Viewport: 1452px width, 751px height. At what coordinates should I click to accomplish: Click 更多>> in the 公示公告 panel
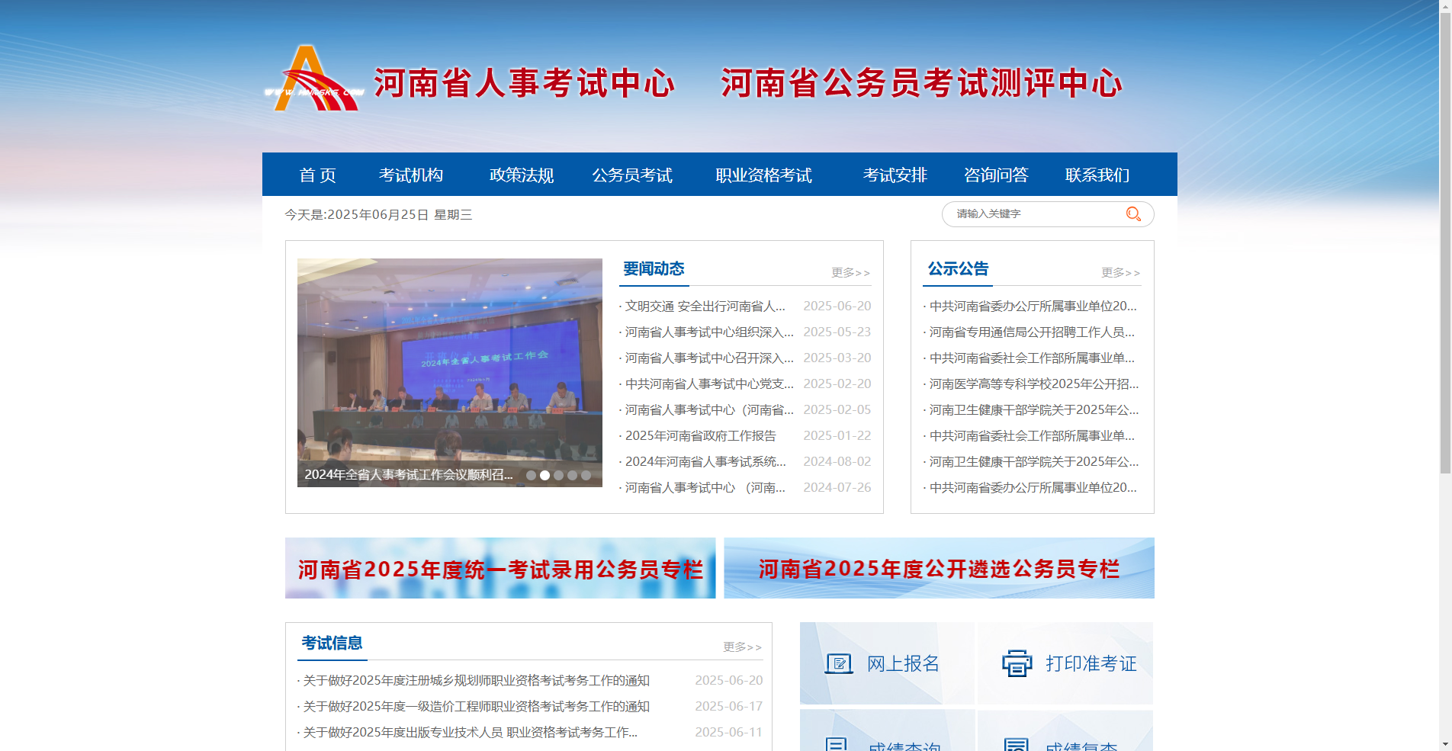click(1120, 272)
